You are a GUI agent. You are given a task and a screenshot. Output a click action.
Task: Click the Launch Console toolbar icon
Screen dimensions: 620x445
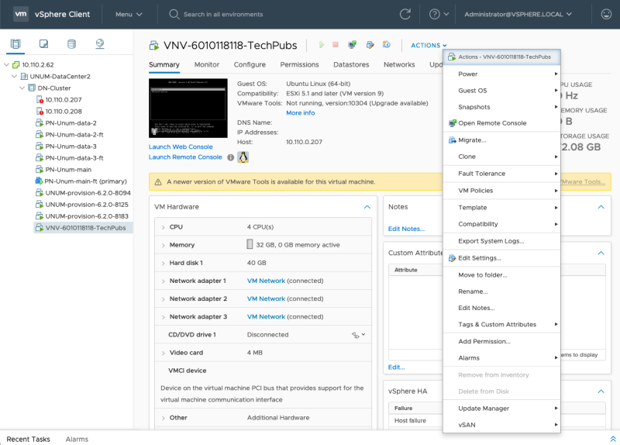click(352, 45)
